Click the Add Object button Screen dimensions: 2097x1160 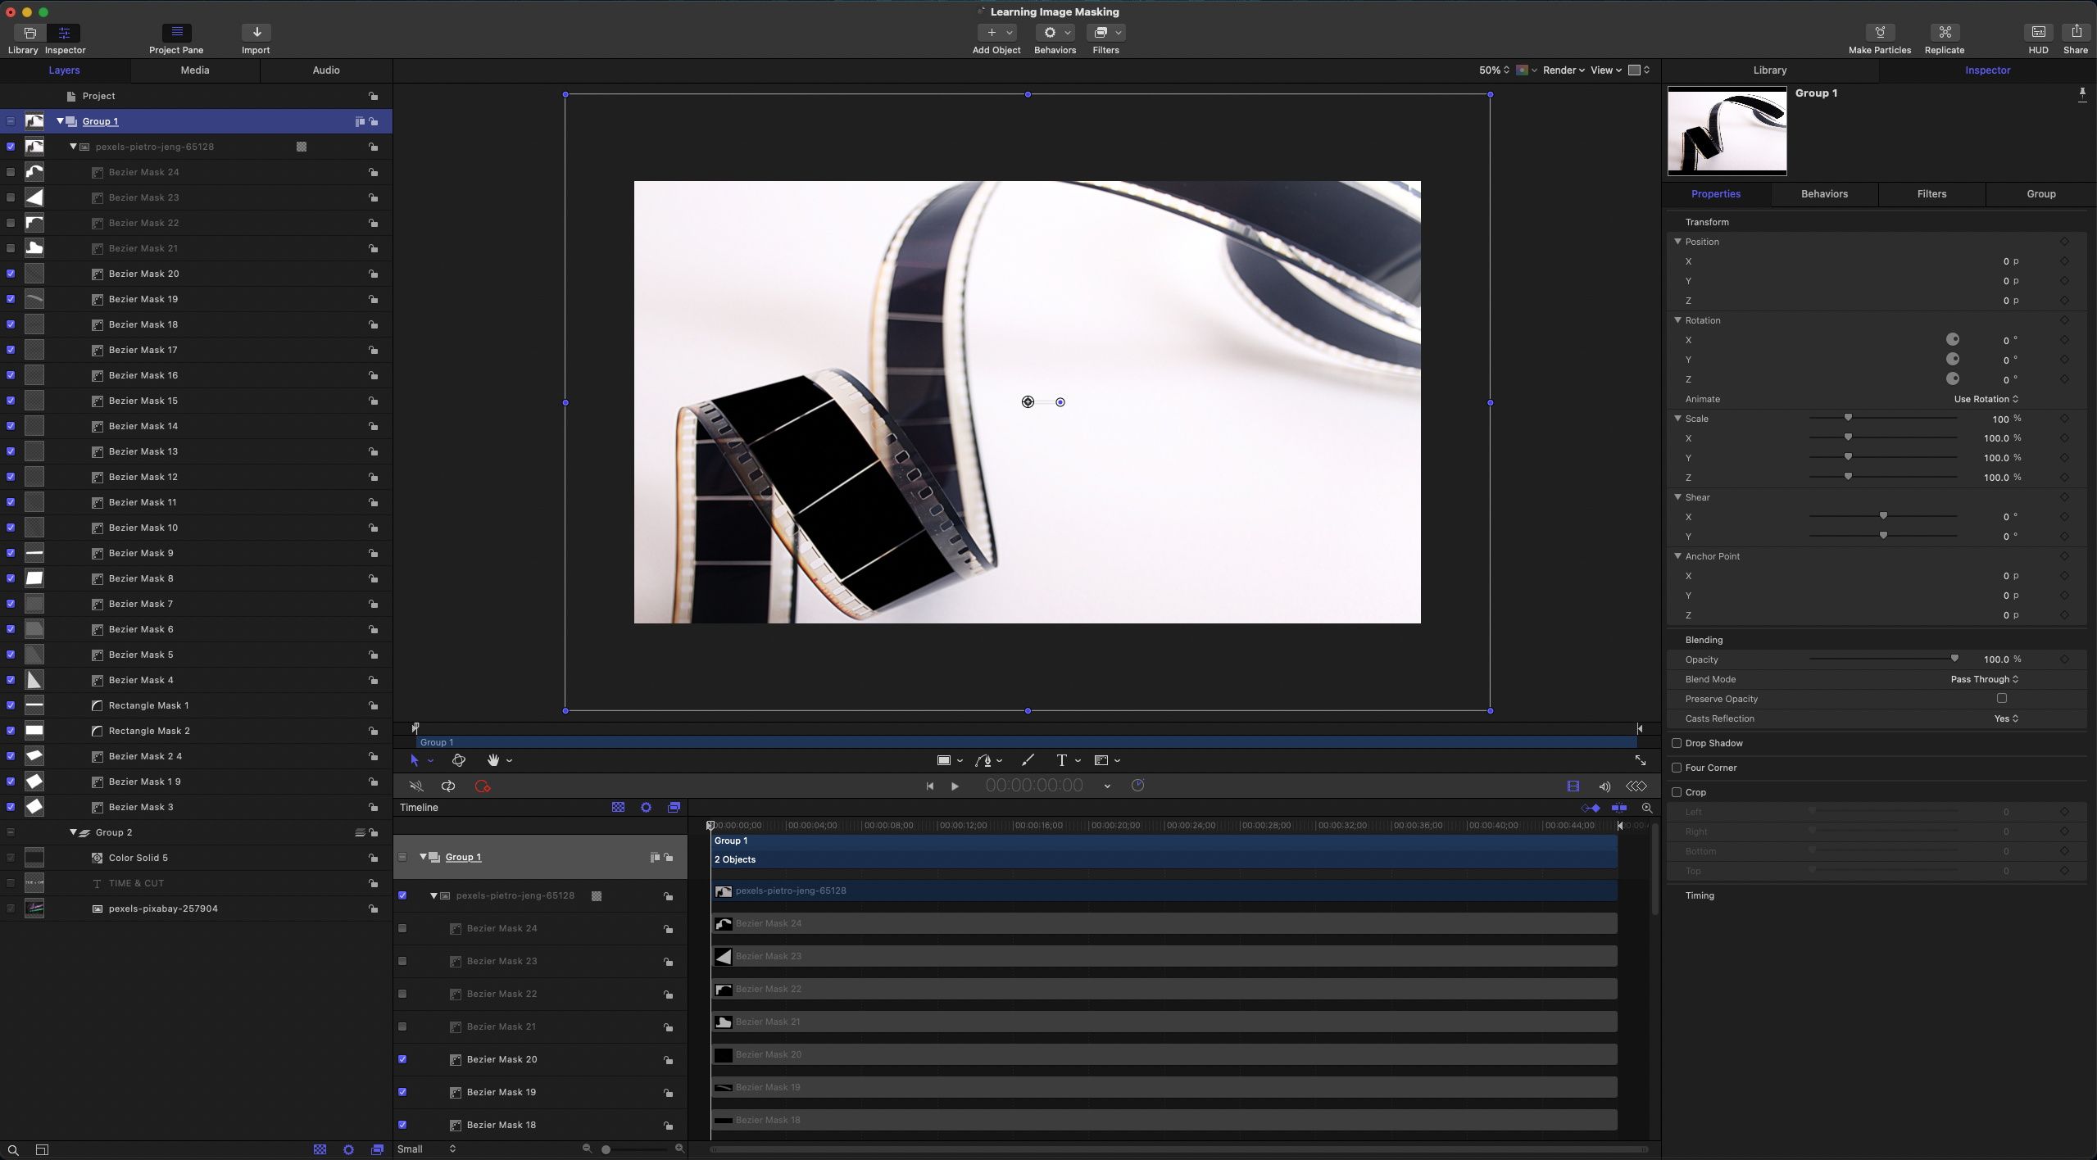996,33
